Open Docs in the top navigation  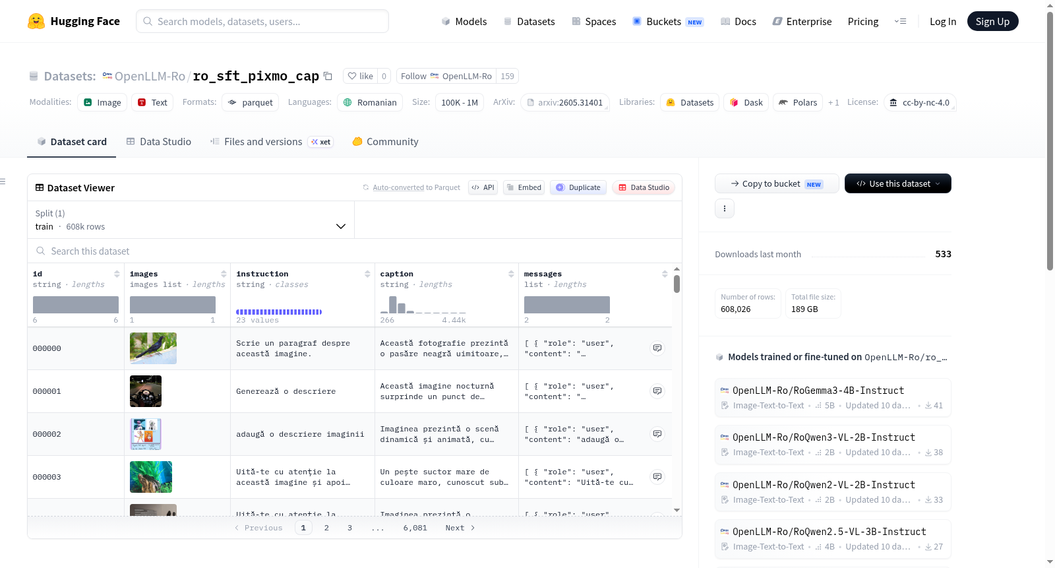pos(738,21)
